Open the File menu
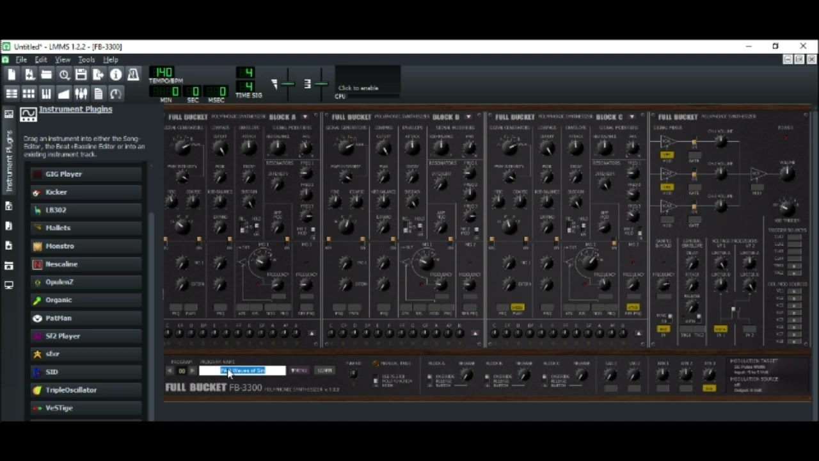The width and height of the screenshot is (819, 461). [21, 60]
